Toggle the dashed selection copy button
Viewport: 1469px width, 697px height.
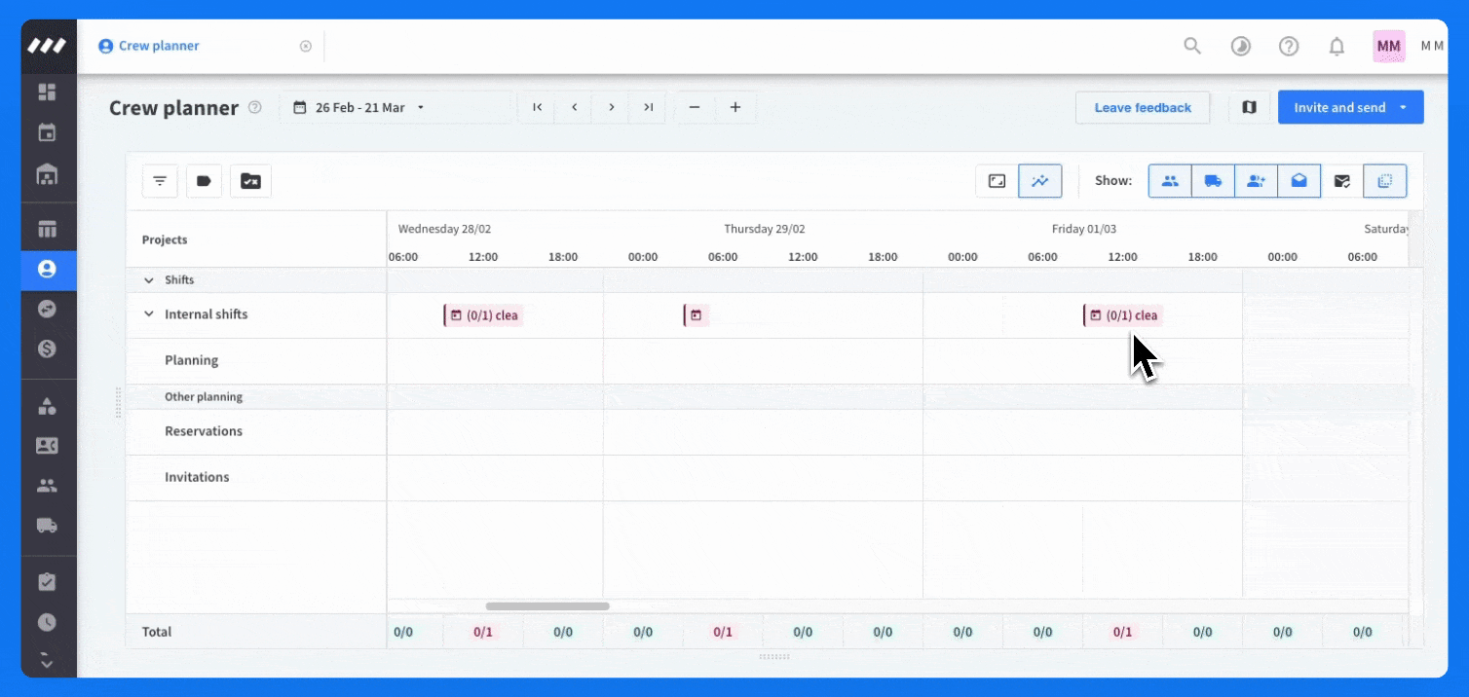tap(1384, 181)
